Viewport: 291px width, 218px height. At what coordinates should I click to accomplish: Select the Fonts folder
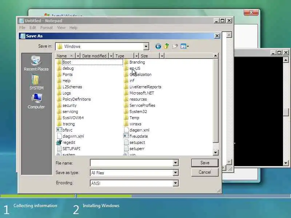coord(65,74)
